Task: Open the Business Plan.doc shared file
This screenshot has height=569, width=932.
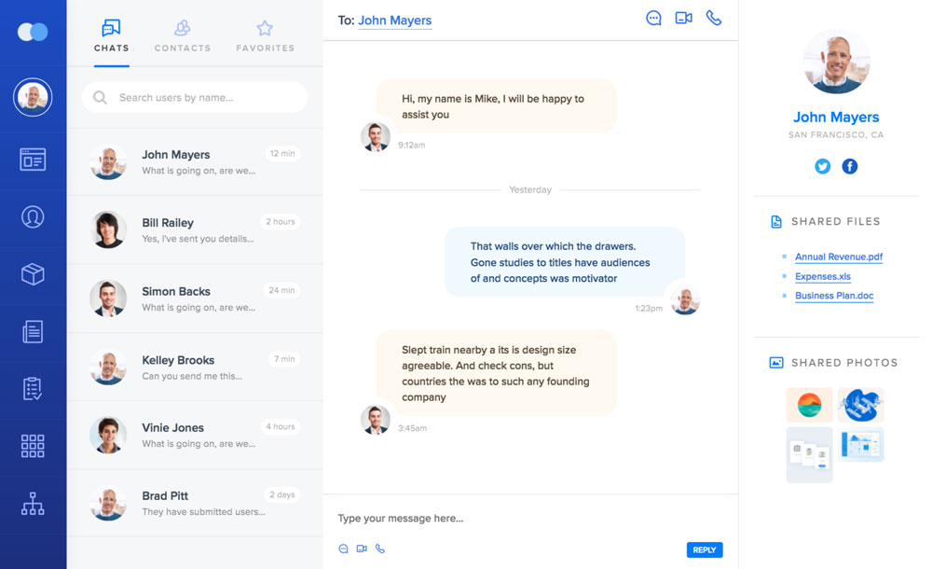Action: coord(833,296)
